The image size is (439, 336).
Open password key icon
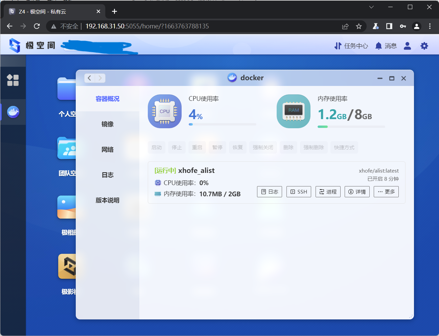click(x=403, y=26)
